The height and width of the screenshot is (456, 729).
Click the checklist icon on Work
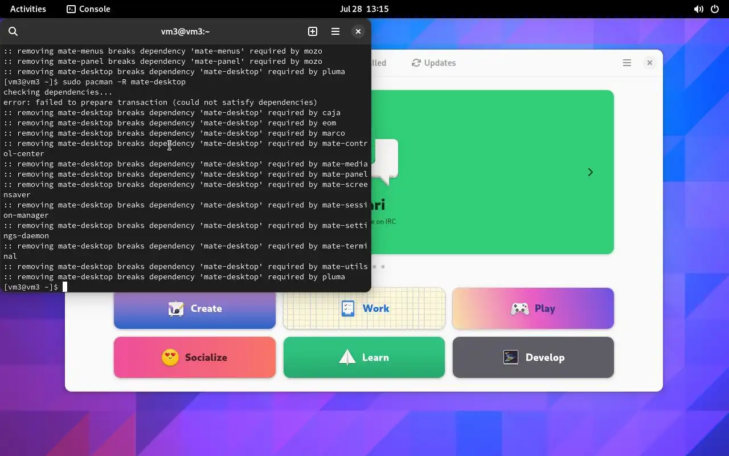tap(348, 308)
